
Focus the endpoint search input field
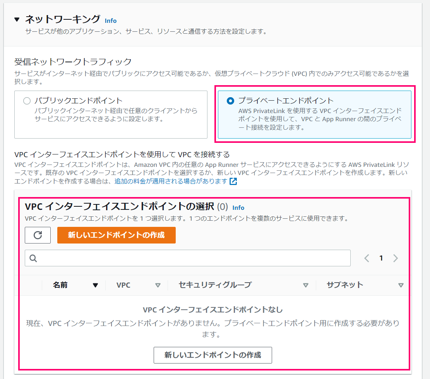tap(188, 258)
